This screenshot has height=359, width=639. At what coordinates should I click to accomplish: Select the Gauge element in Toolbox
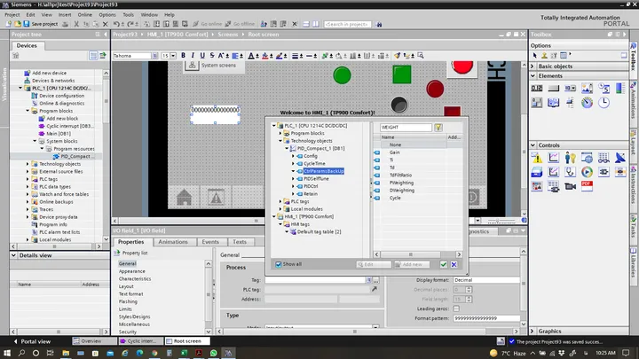click(587, 102)
